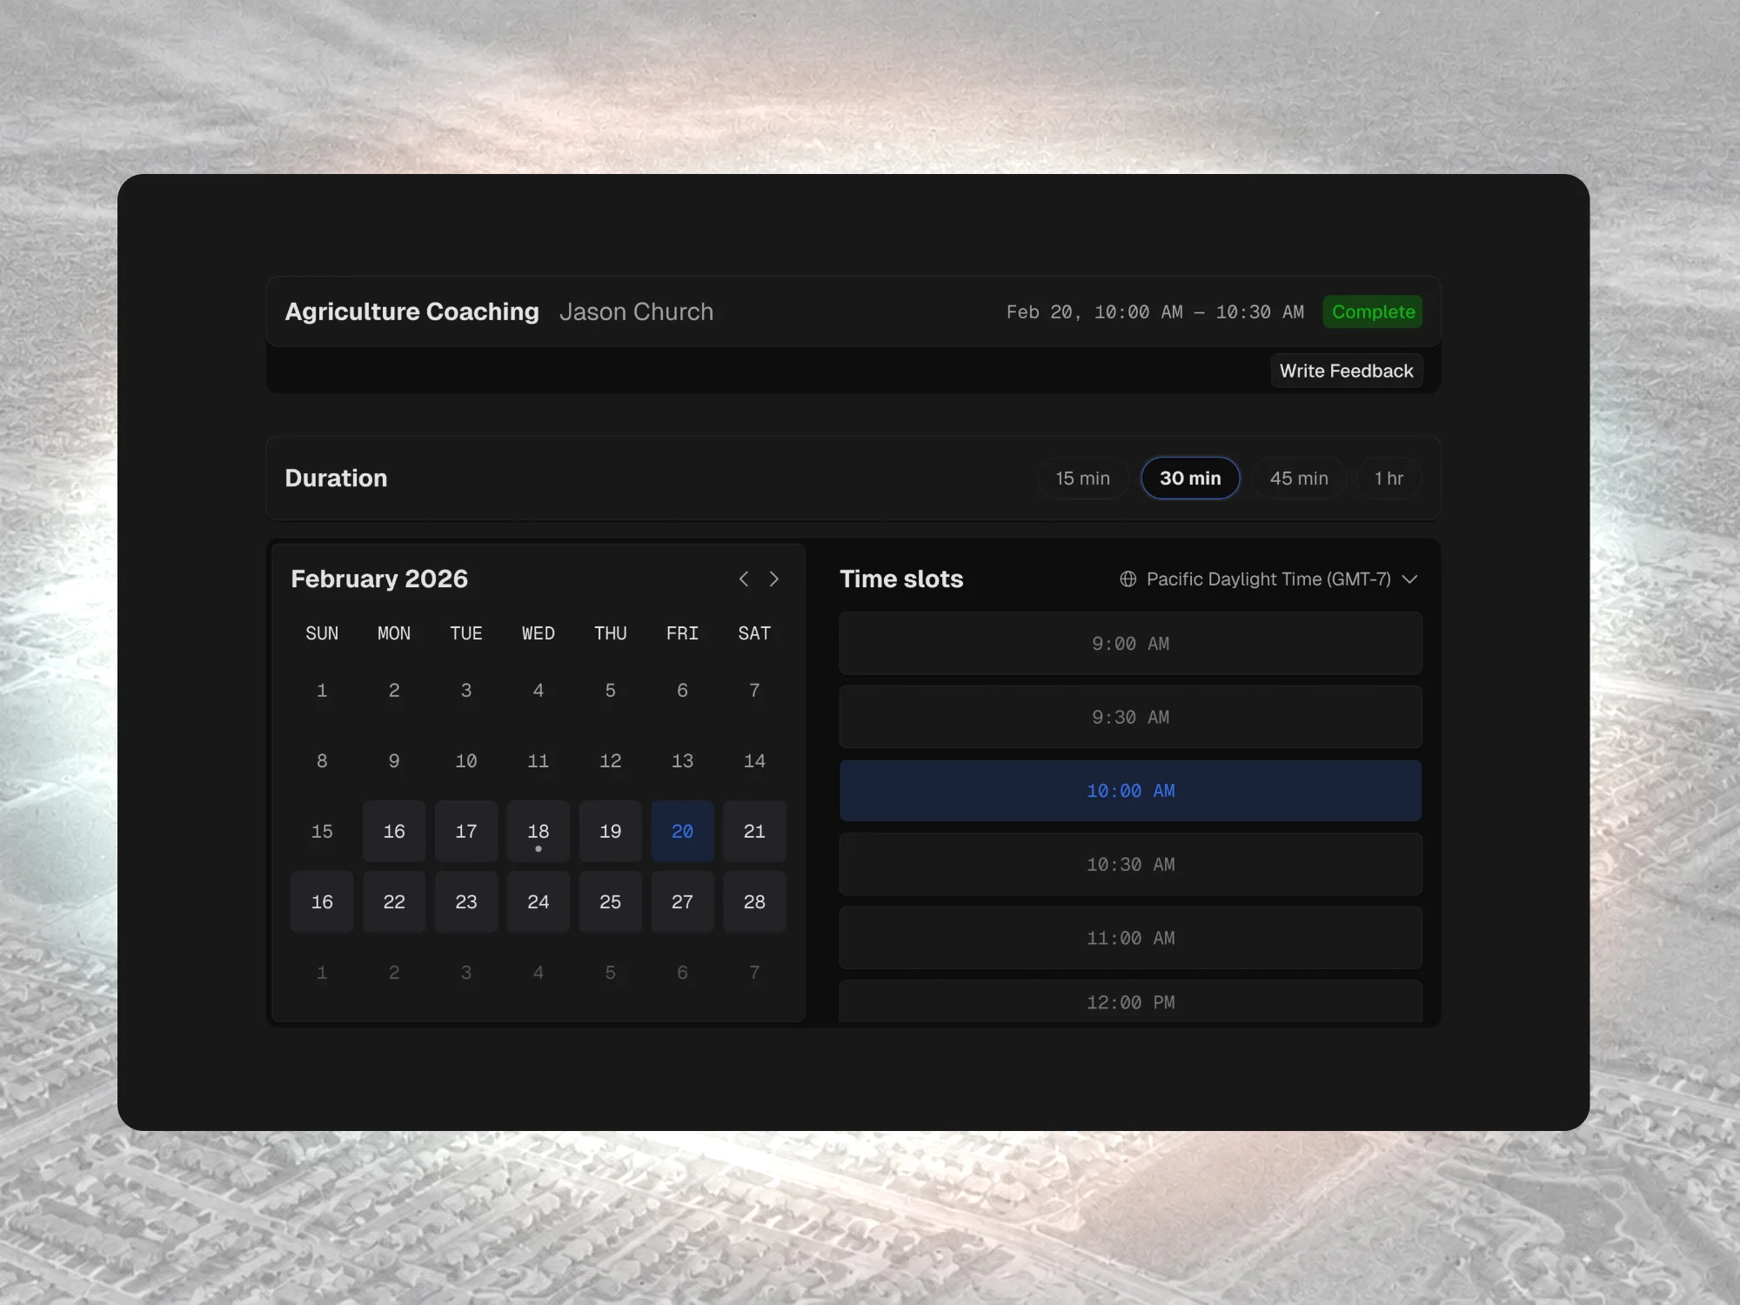Pick February 28 on calendar

754,902
